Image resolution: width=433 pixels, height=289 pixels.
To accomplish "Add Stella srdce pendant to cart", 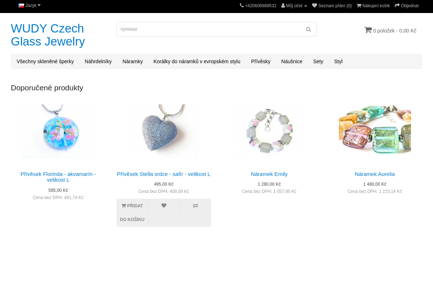I will click(x=132, y=206).
